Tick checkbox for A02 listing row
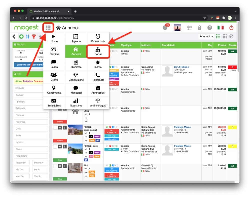Image resolution: width=250 pixels, height=197 pixels. [x=55, y=166]
